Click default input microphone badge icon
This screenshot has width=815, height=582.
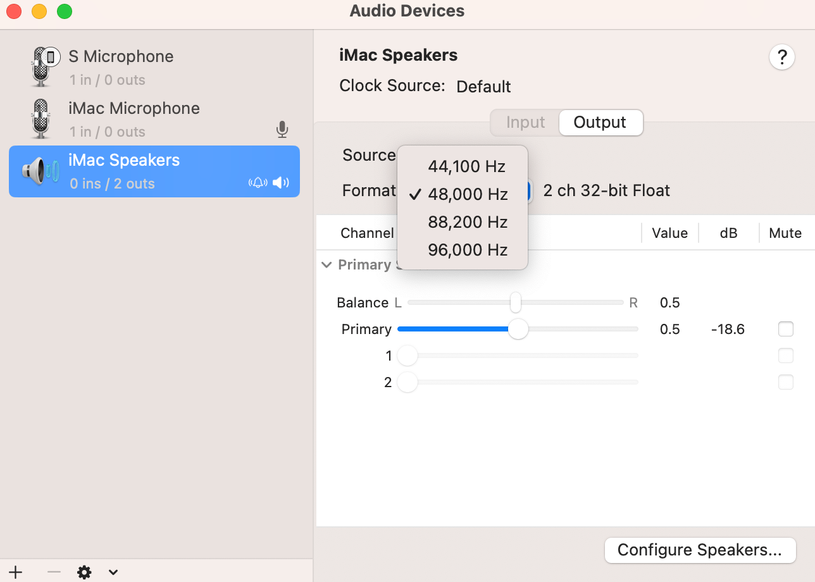click(x=282, y=130)
